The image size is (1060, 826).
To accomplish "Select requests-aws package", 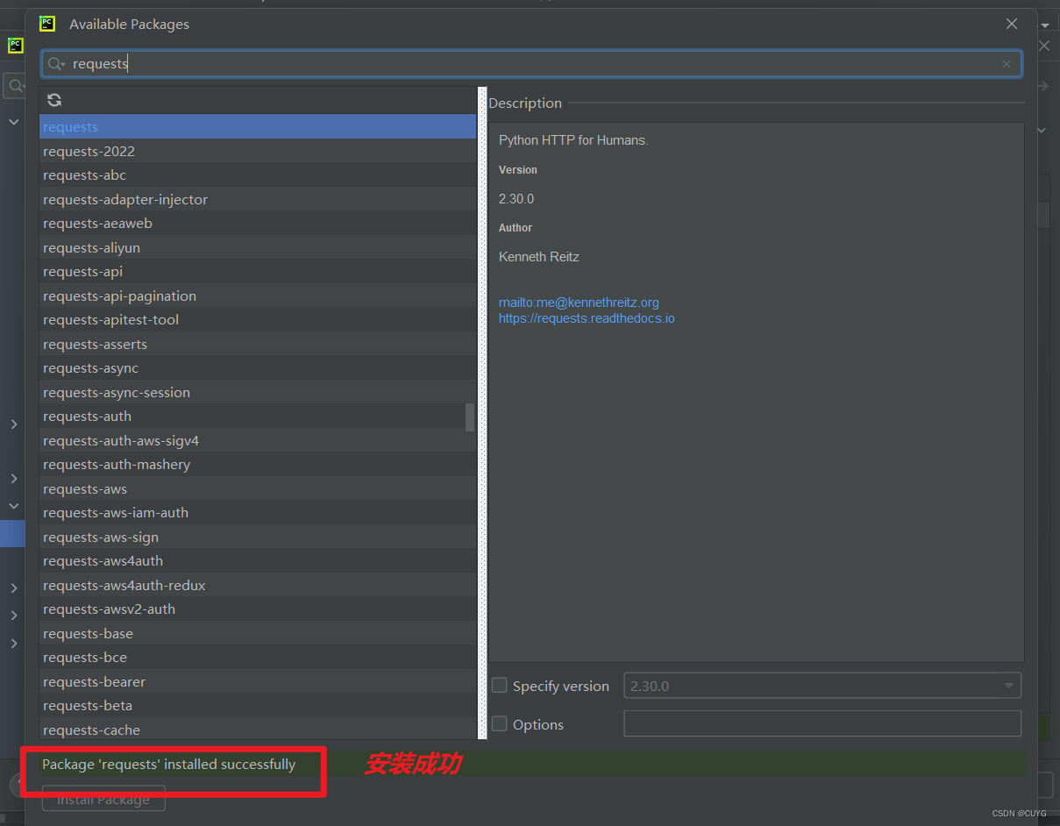I will tap(258, 488).
